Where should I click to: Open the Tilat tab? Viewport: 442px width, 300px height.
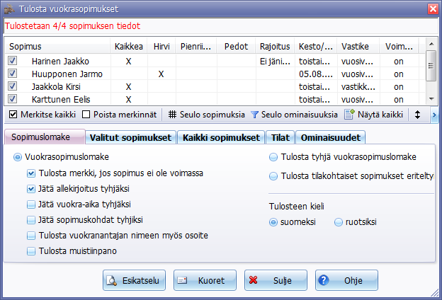point(280,137)
